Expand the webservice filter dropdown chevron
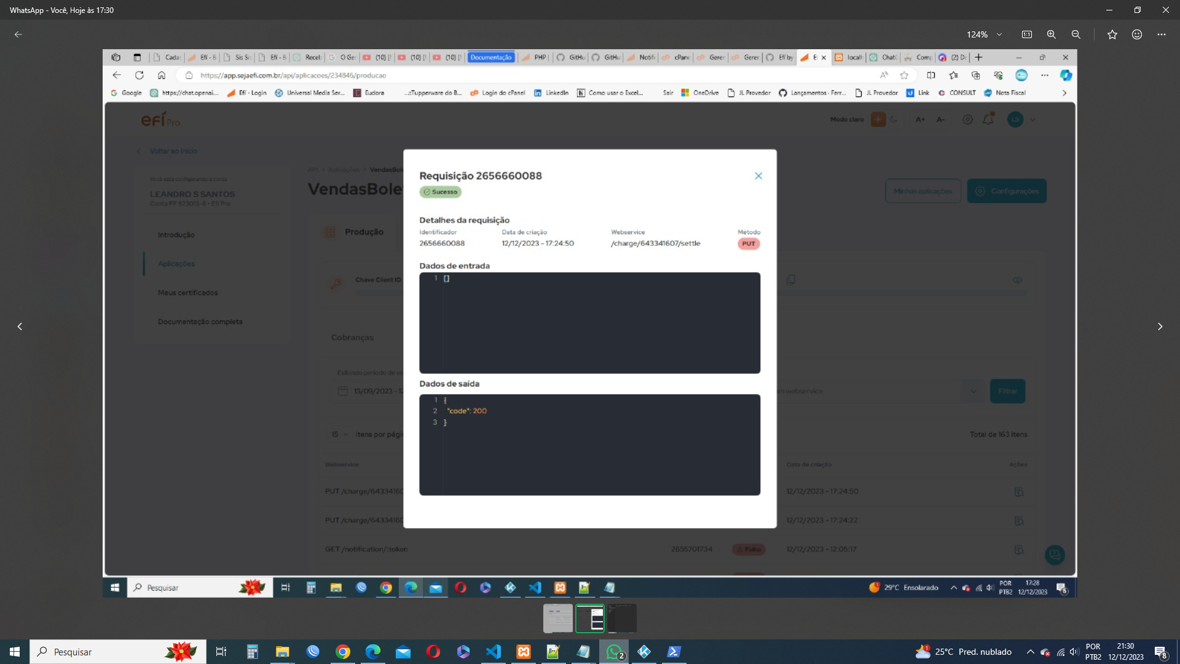This screenshot has height=664, width=1180. (974, 391)
